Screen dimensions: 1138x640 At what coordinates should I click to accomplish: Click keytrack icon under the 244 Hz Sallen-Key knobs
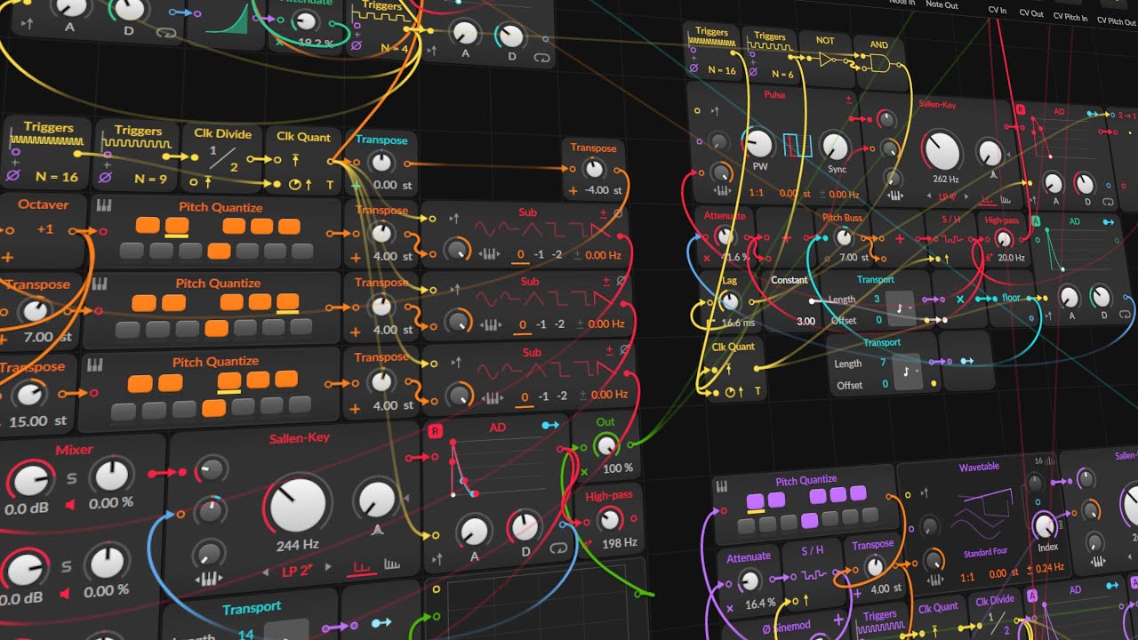207,579
